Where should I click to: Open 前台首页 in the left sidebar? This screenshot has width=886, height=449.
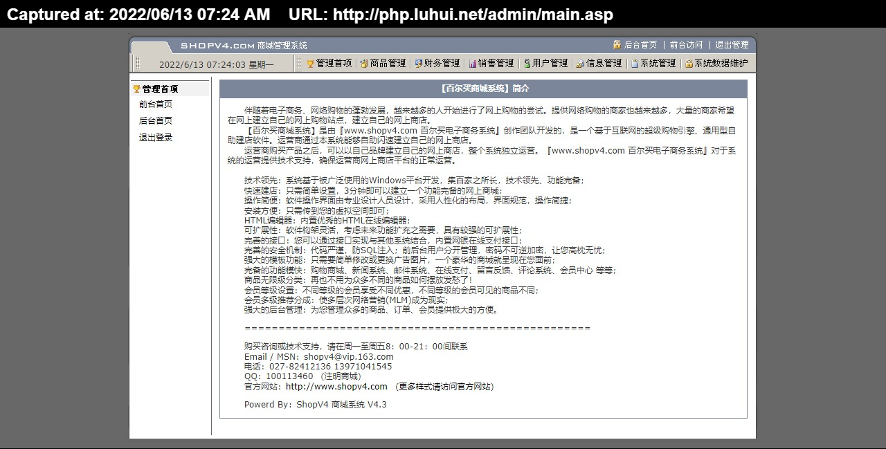[x=156, y=104]
